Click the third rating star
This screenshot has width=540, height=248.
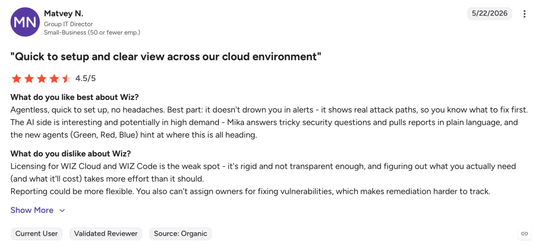42,79
